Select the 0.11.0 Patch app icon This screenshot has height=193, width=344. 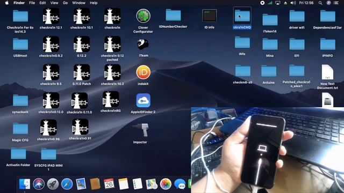[82, 72]
